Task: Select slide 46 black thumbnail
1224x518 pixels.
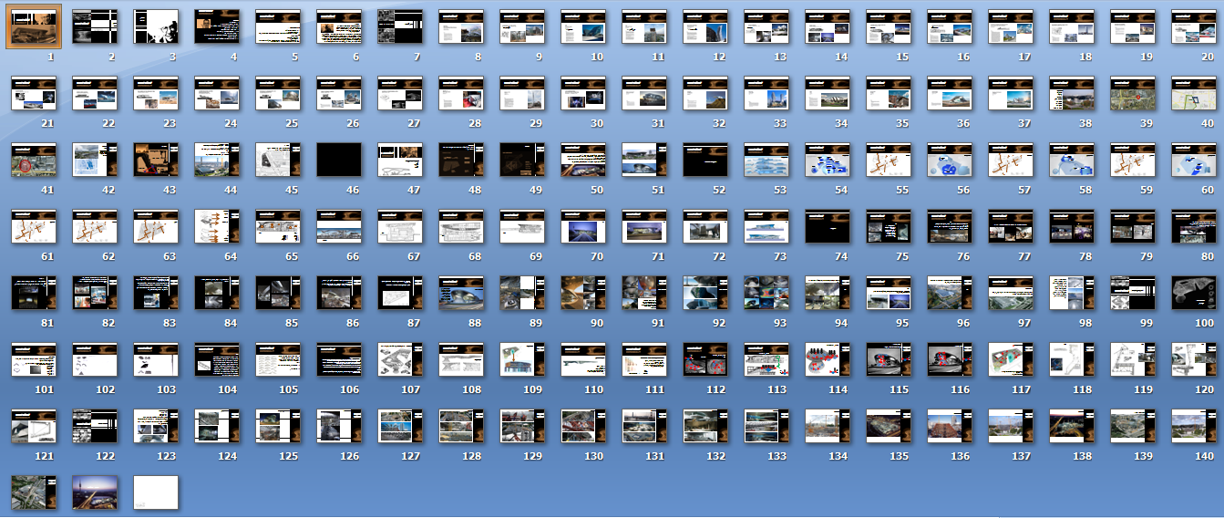Action: (339, 160)
